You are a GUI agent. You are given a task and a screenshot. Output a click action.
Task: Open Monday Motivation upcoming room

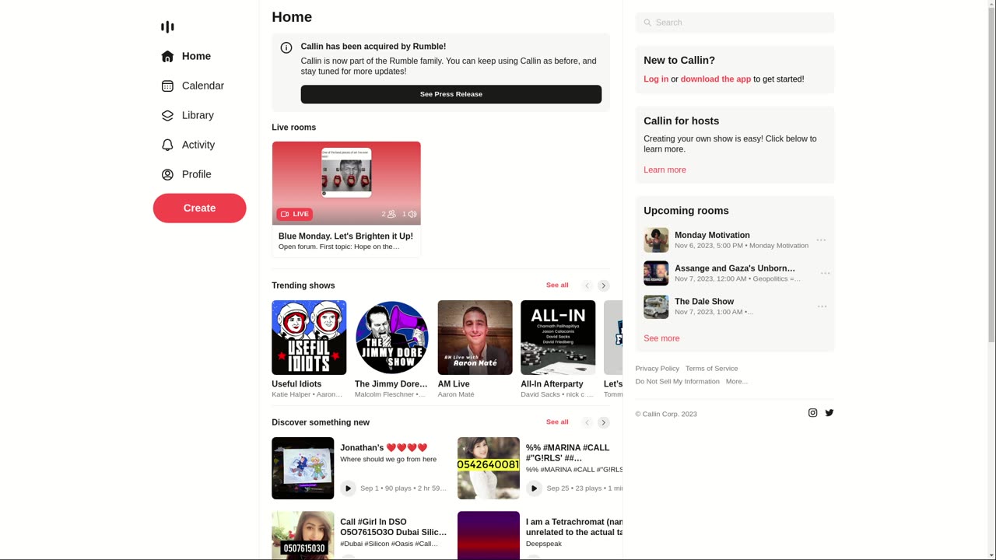[712, 235]
